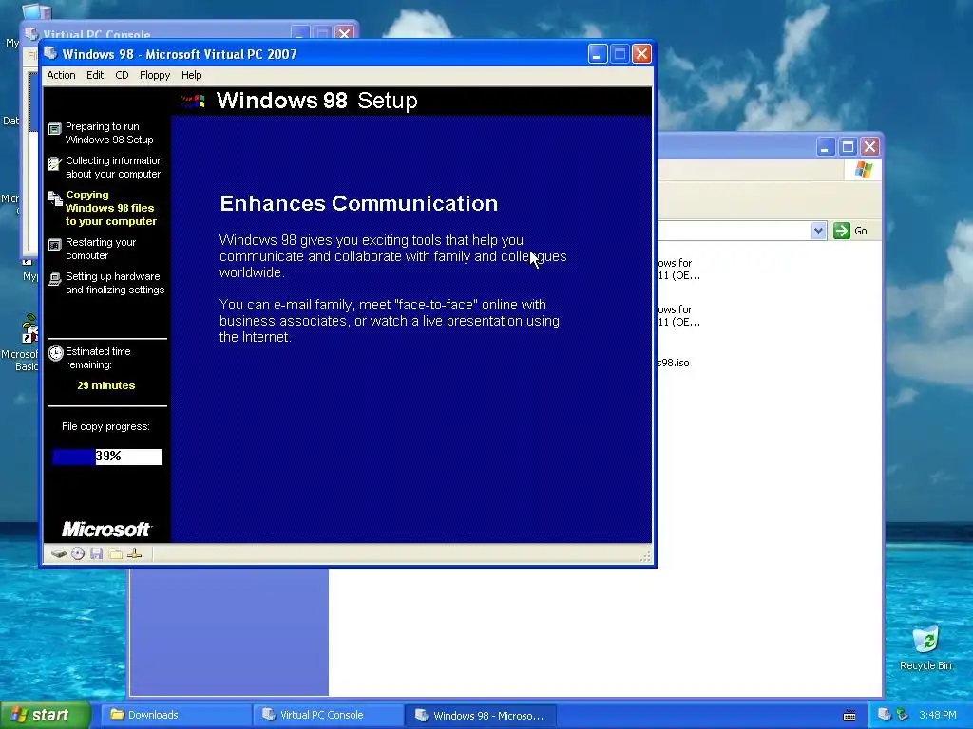The height and width of the screenshot is (729, 973).
Task: Click the 'Enhances Communication' heading
Action: coord(358,203)
